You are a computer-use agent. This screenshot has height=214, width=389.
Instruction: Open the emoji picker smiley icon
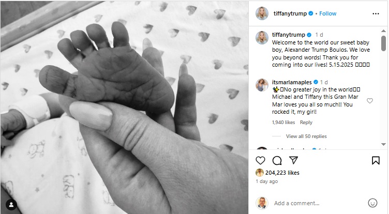[x=372, y=203]
